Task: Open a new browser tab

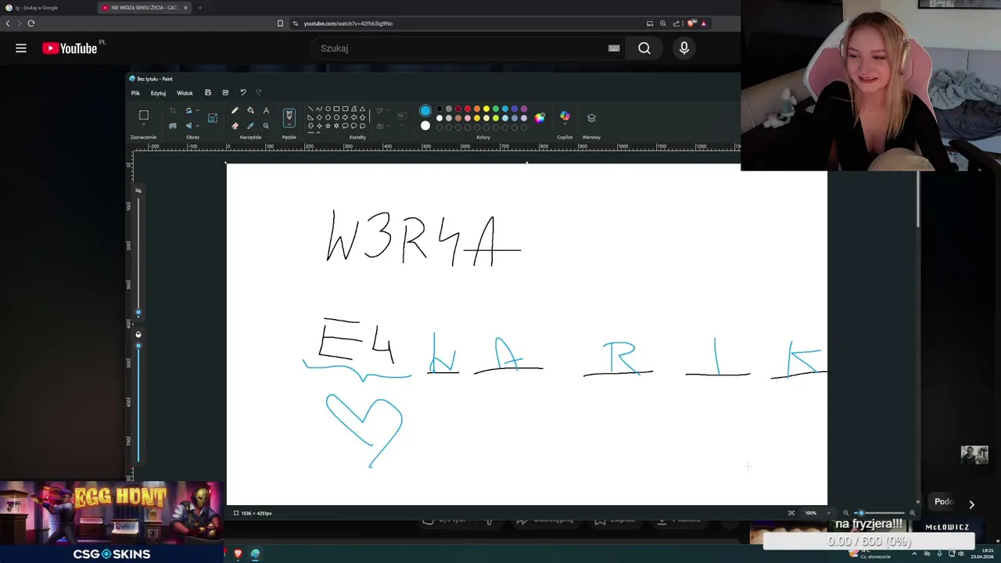Action: pyautogui.click(x=199, y=8)
